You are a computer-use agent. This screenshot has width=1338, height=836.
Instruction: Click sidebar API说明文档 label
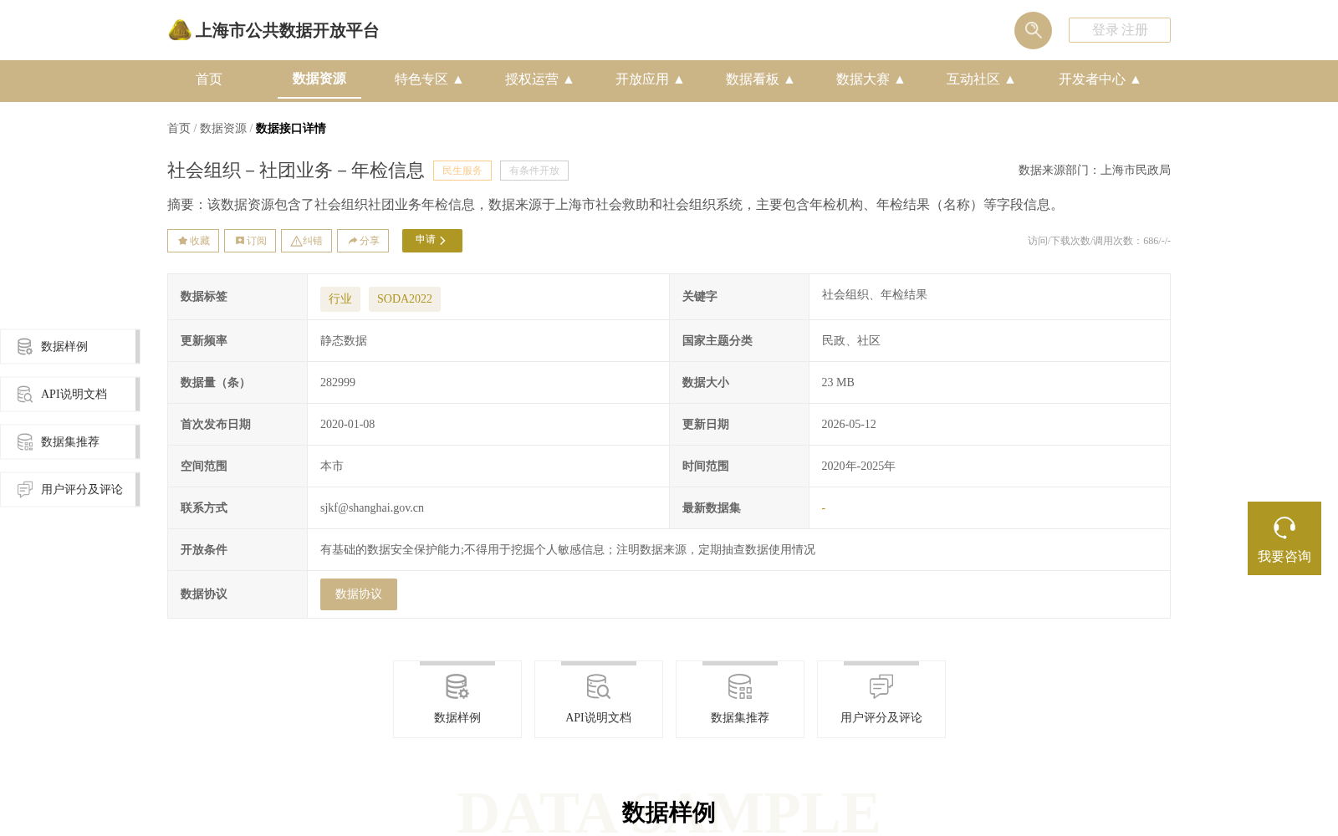(x=74, y=394)
